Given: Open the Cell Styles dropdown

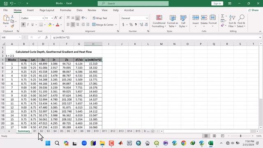Looking at the screenshot, I should (x=183, y=21).
